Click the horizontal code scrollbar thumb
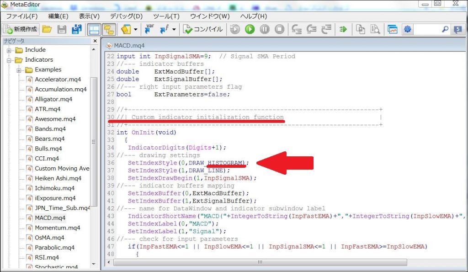This screenshot has width=468, height=272. tap(260, 262)
